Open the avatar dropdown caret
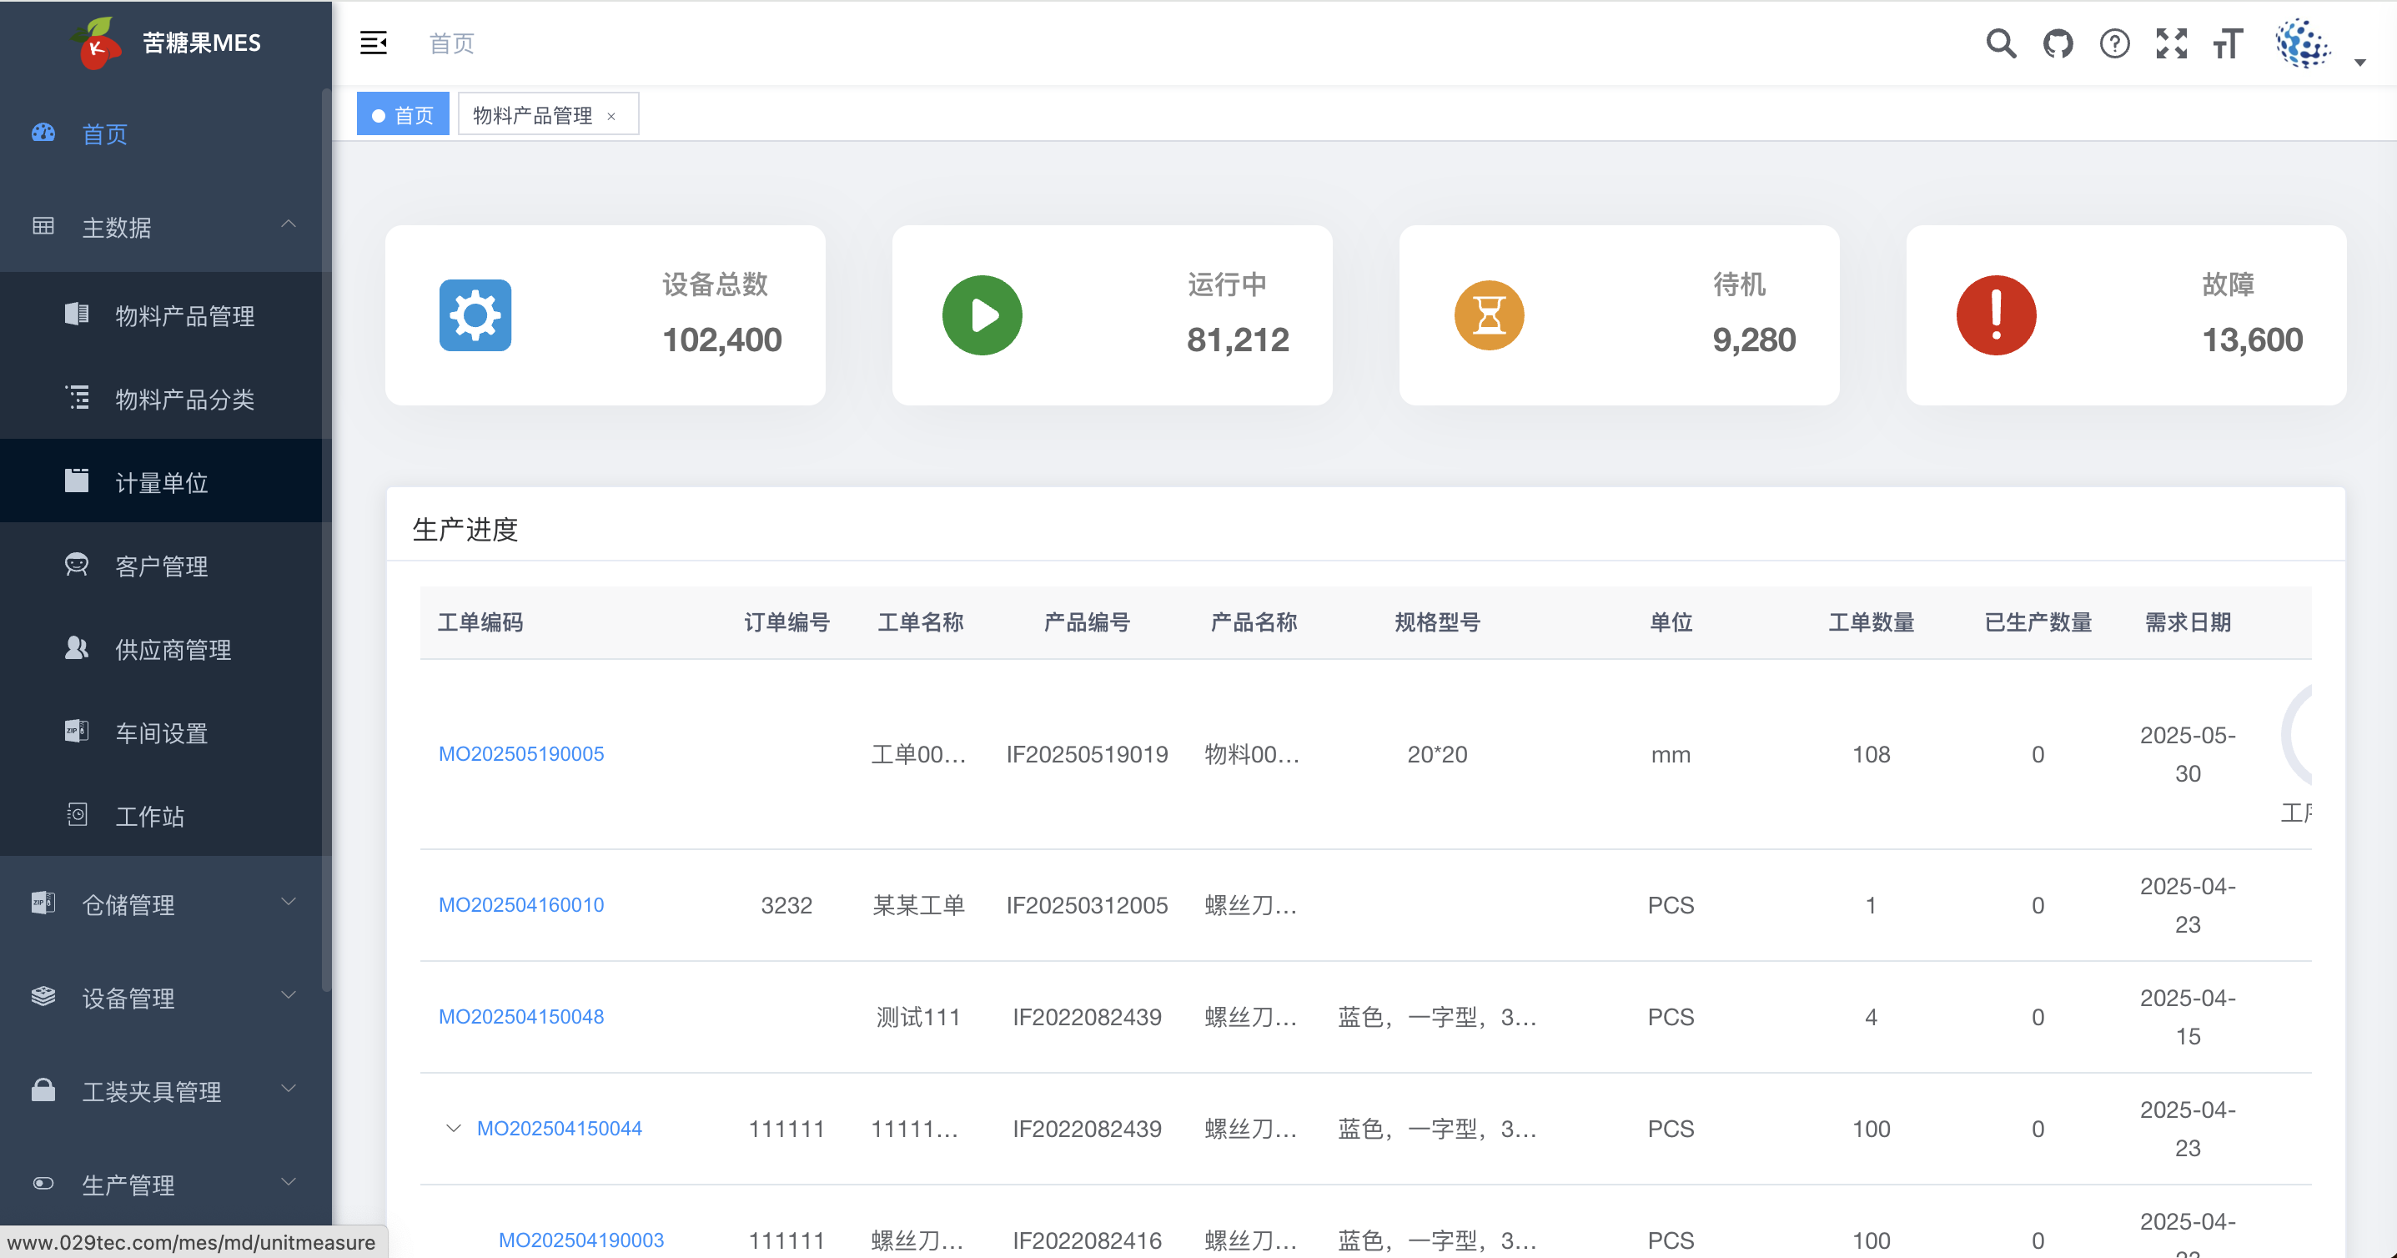This screenshot has height=1258, width=2397. point(2359,63)
